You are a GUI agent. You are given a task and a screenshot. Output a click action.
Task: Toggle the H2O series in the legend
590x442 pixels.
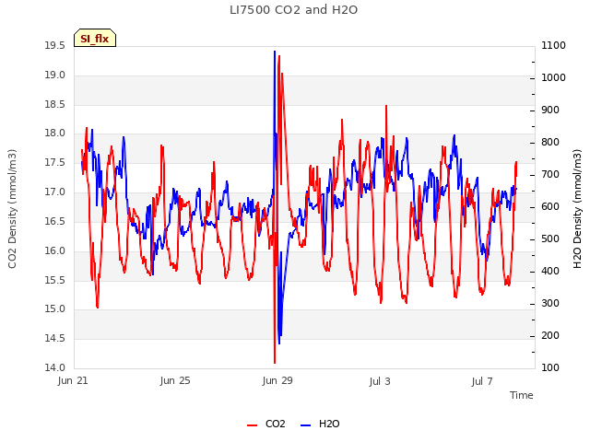(320, 424)
